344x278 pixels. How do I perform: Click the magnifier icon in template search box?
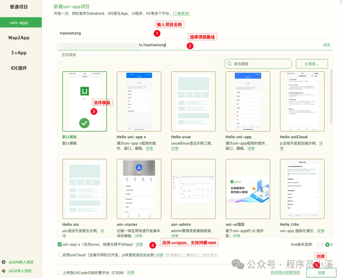[x=229, y=64]
